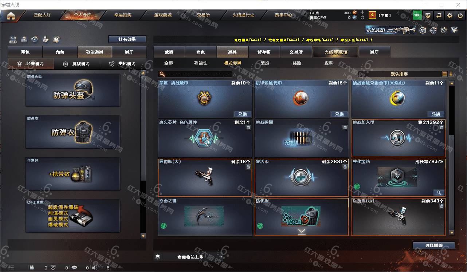The width and height of the screenshot is (467, 272).
Task: Toggle the list view mode icon
Action: 444,74
